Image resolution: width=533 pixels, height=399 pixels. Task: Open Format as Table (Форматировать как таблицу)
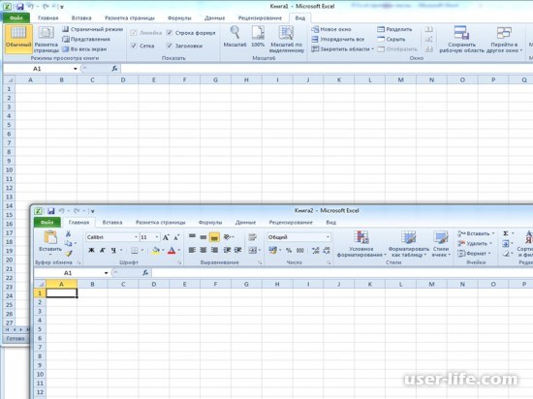point(408,243)
